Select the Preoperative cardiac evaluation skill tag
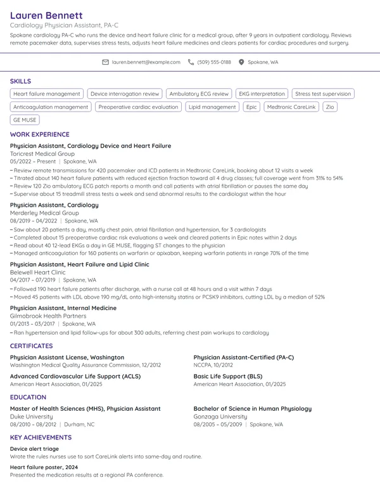 [138, 107]
